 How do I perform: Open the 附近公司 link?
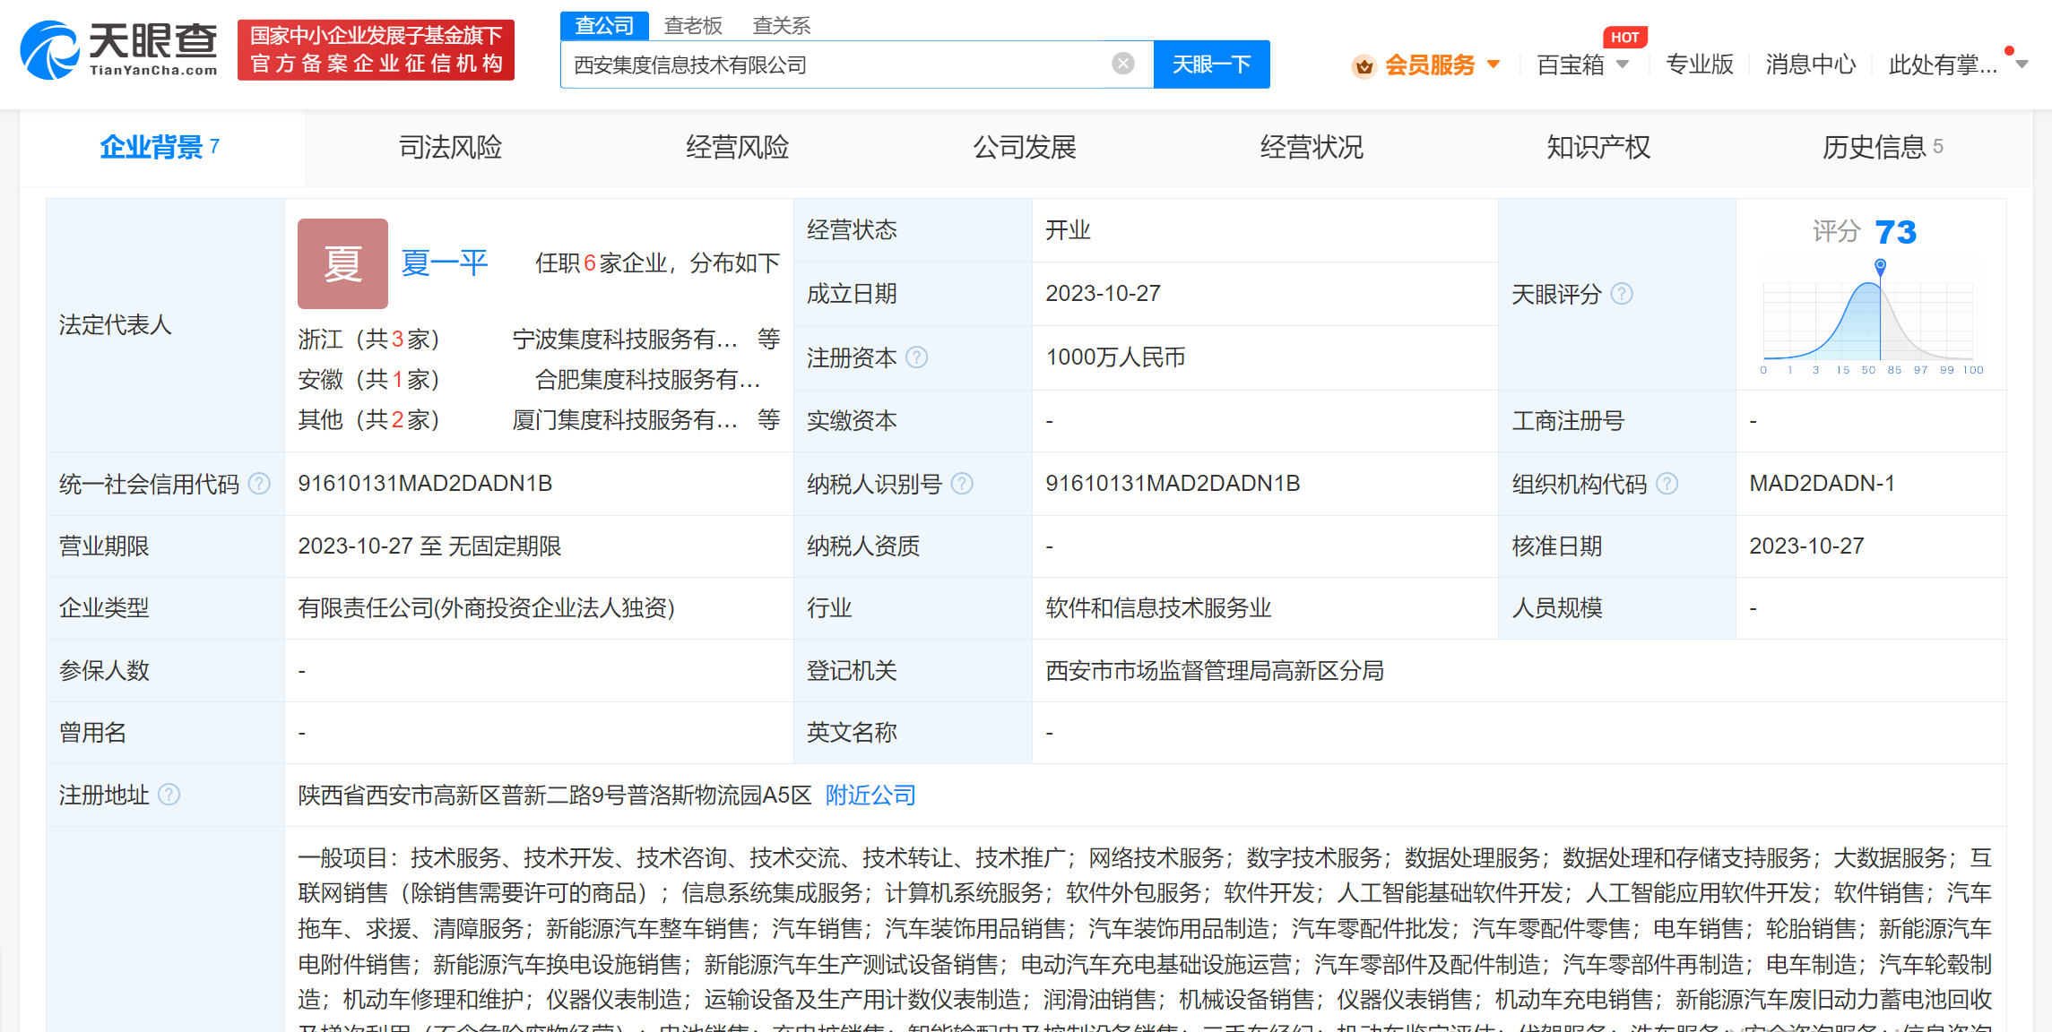pos(870,795)
